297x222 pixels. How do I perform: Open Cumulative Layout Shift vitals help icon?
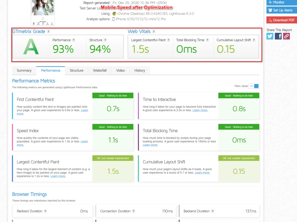tap(254, 40)
